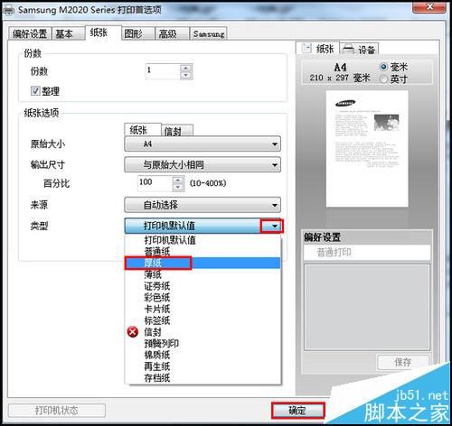Image resolution: width=452 pixels, height=426 pixels.
Task: Choose 信封 from the type list
Action: coord(202,332)
